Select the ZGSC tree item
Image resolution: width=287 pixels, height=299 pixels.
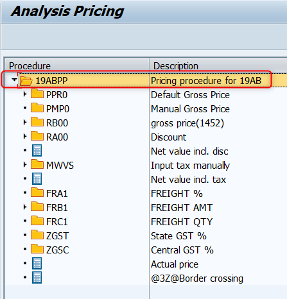[58, 250]
